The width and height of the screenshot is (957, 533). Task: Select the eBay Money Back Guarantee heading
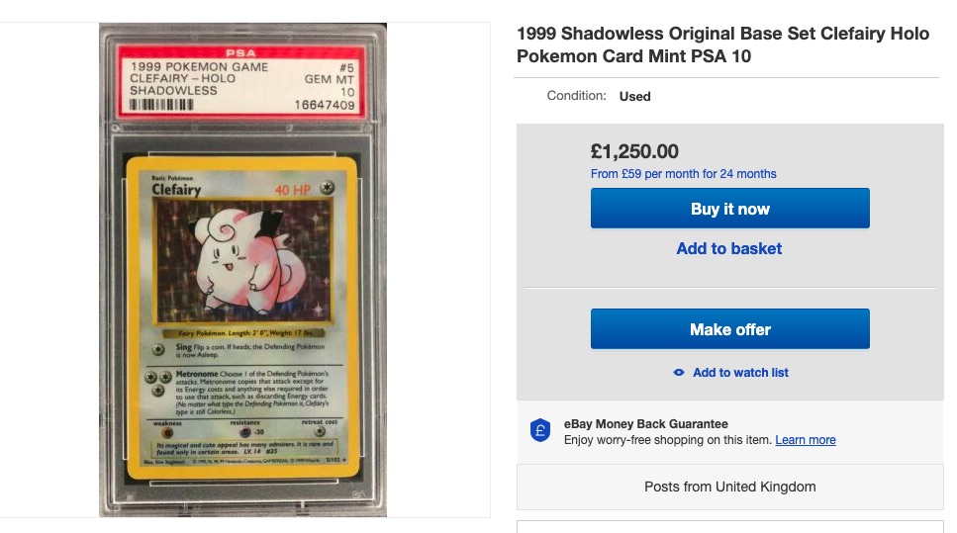(x=645, y=424)
